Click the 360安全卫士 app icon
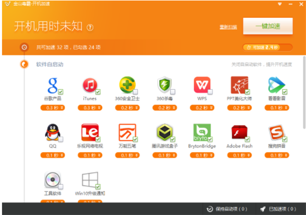The width and height of the screenshot is (306, 215). point(127,85)
